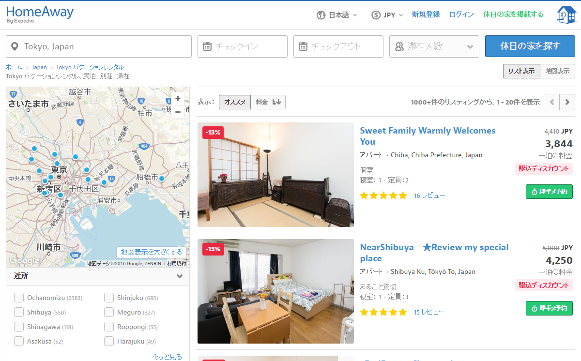Viewport: 581px width, 361px height.
Task: Click the location pin icon in search field
Action: pos(15,46)
